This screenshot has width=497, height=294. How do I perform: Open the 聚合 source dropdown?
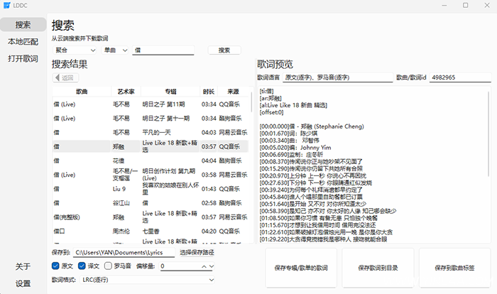76,50
